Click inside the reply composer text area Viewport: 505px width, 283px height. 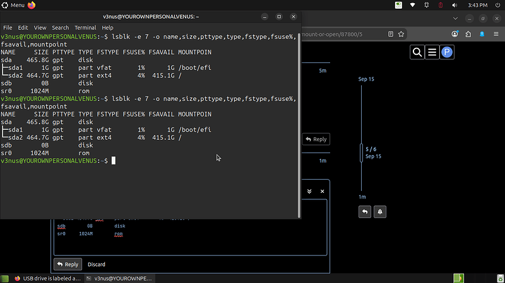[x=190, y=237]
